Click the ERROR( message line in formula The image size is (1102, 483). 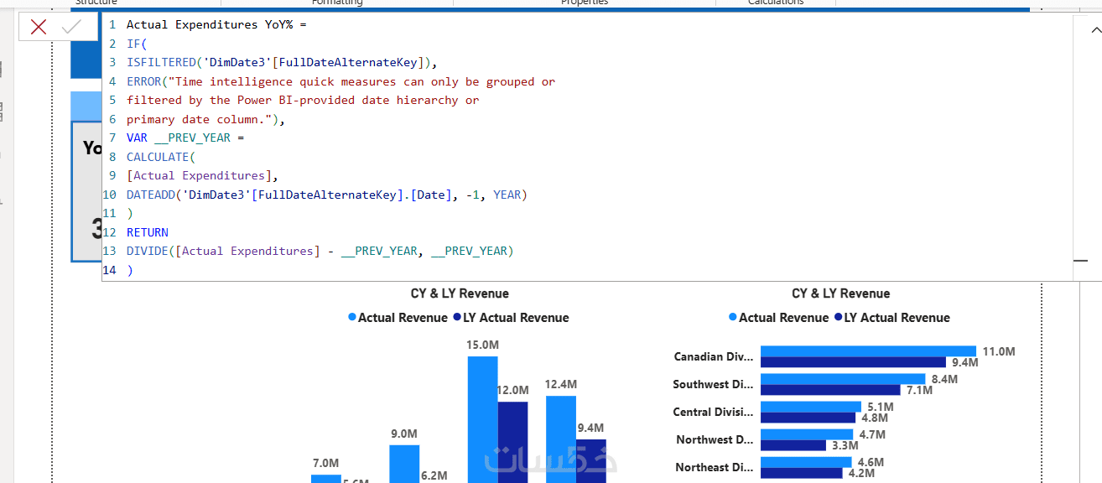340,81
